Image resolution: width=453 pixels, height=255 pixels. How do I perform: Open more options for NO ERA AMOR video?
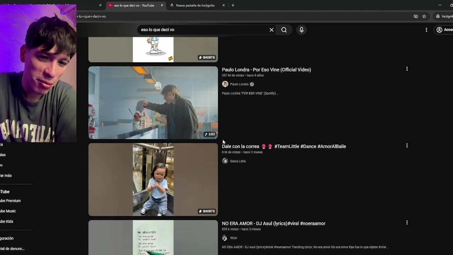[x=407, y=222]
